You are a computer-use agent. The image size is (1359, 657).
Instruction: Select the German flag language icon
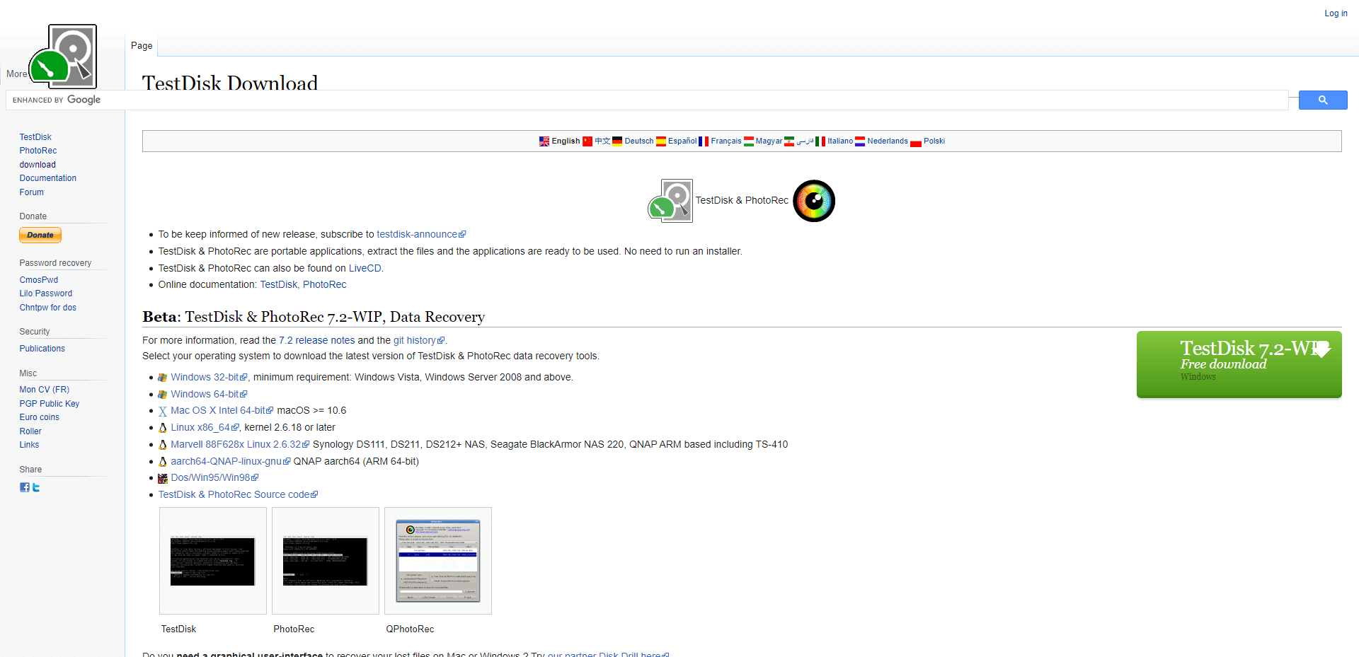click(617, 141)
